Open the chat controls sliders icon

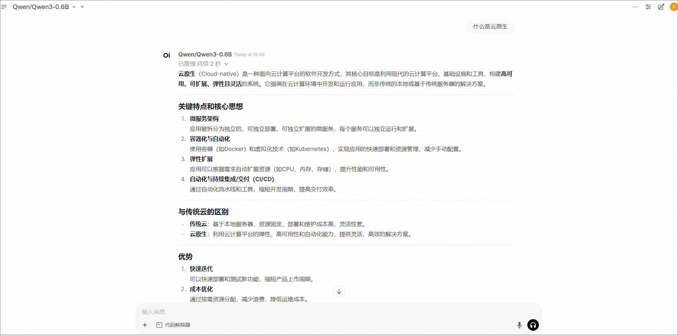tap(648, 7)
